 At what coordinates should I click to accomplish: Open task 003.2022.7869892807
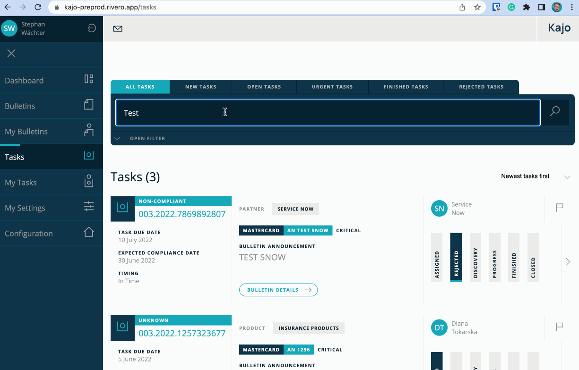(182, 214)
